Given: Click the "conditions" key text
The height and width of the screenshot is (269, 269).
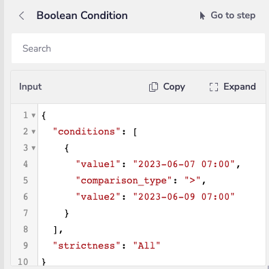Looking at the screenshot, I should [86, 132].
